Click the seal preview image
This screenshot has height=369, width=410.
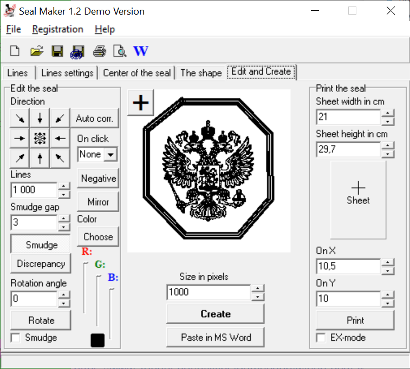[x=209, y=171]
